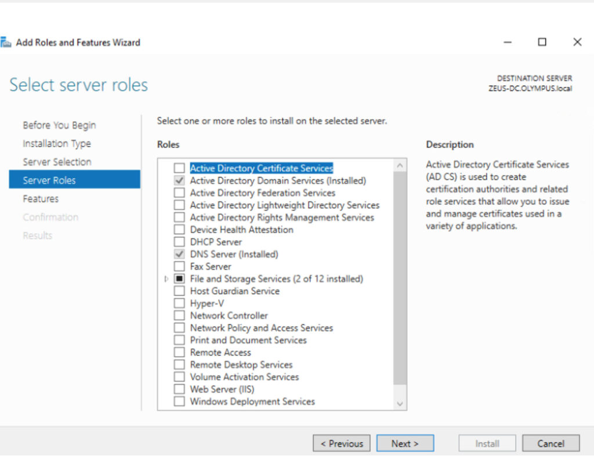Enable the DHCP Server role checkbox
This screenshot has height=457, width=594.
point(179,242)
